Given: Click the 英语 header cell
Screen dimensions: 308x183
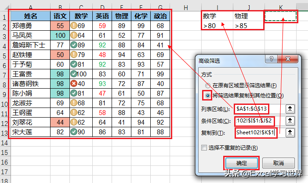Looking at the screenshot, I should (102, 16).
